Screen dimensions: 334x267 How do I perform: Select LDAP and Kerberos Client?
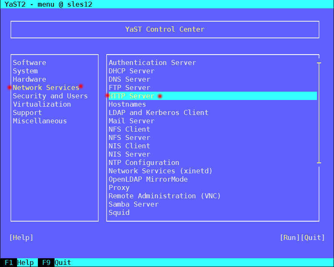(159, 112)
